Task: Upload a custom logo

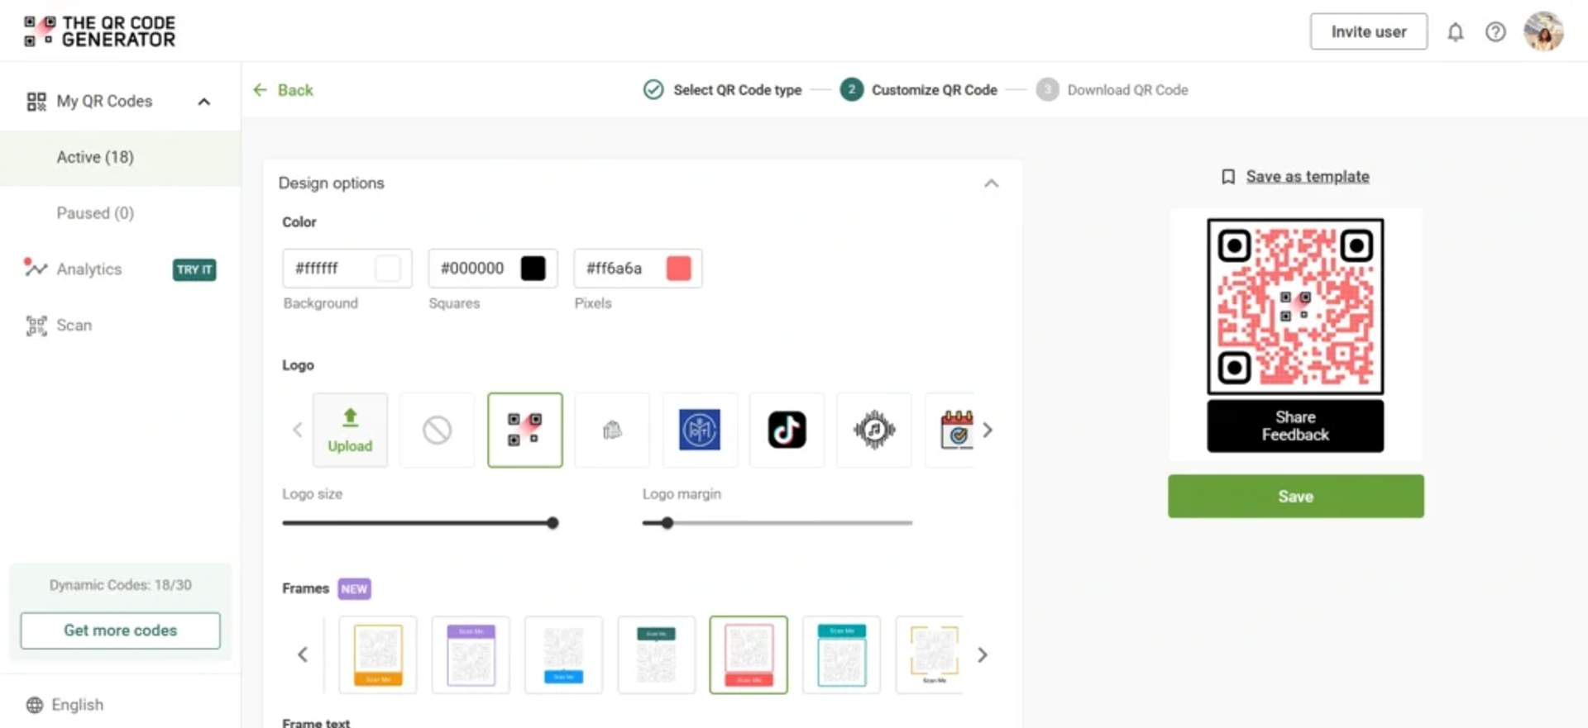Action: point(350,431)
